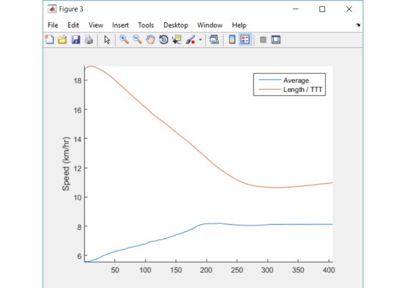Select the Rotate 3D tool
The image size is (406, 288).
coord(164,40)
